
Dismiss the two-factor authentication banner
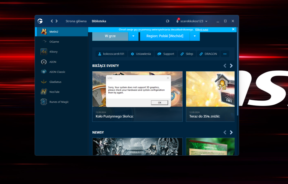tap(233, 29)
